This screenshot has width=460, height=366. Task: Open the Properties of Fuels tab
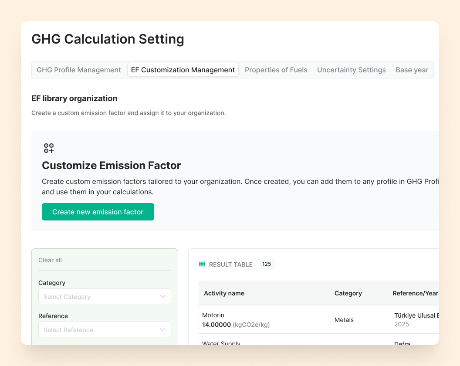point(276,70)
